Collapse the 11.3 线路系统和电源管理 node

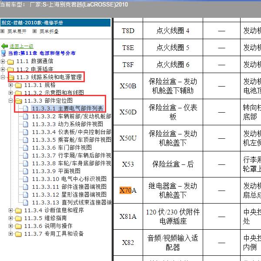point(3,77)
